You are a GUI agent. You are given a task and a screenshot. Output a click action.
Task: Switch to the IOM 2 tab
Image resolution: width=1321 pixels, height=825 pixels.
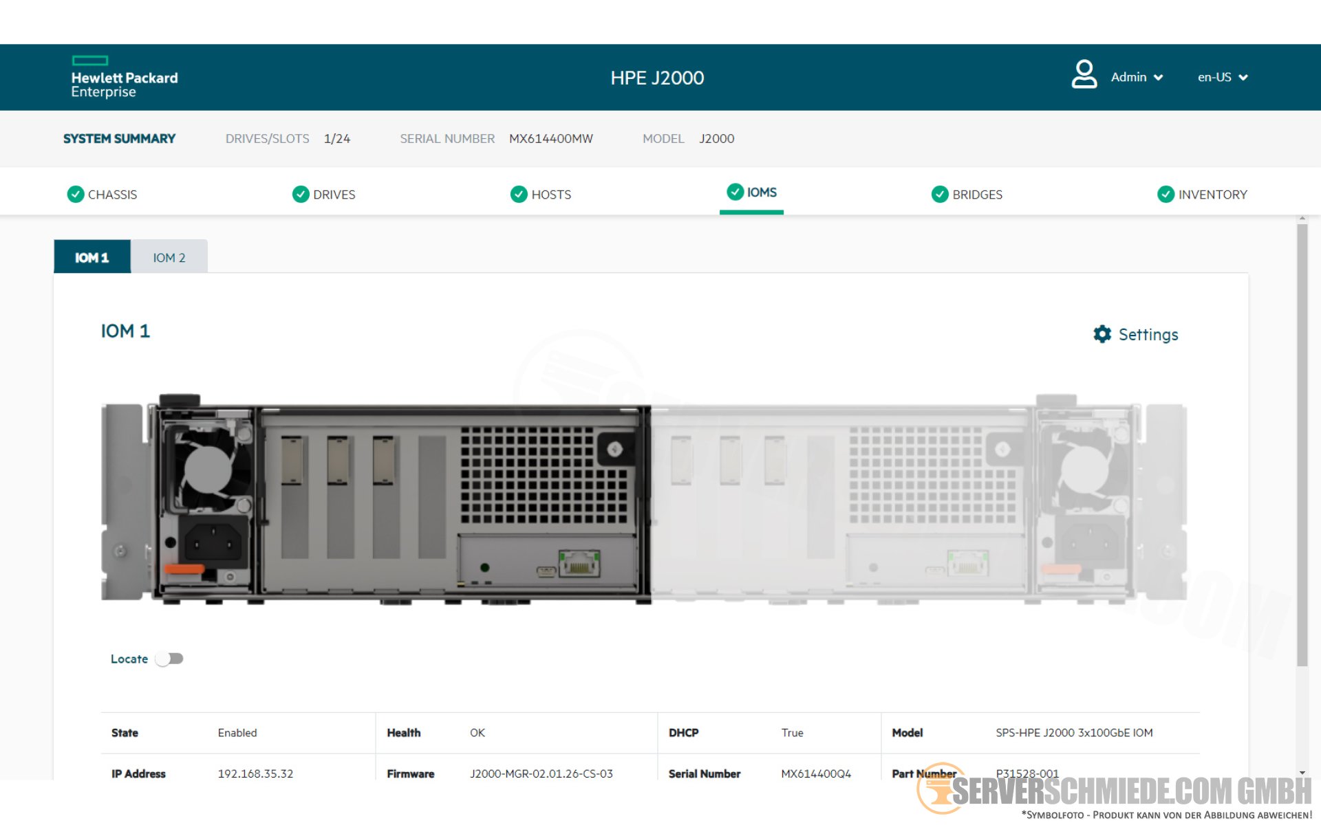(x=169, y=258)
